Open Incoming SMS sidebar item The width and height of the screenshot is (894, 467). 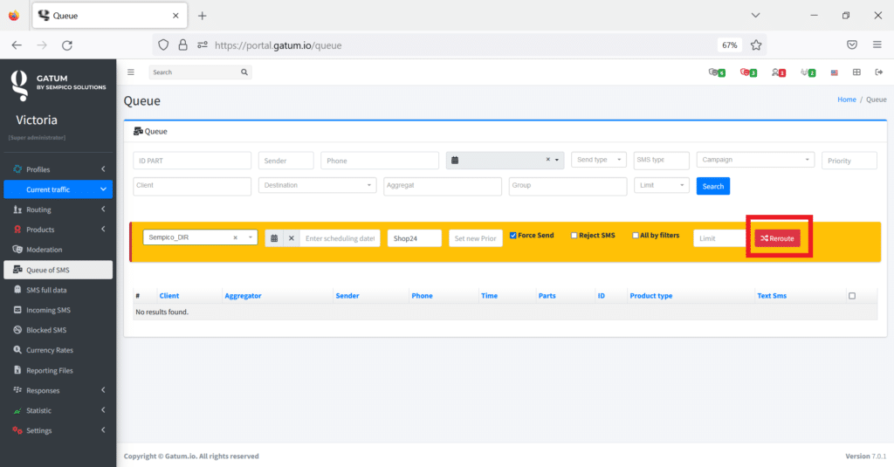[58, 310]
